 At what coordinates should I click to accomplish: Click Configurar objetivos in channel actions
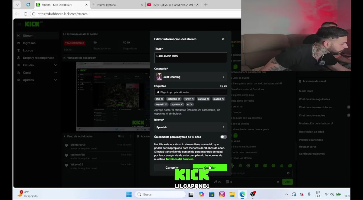click(312, 154)
